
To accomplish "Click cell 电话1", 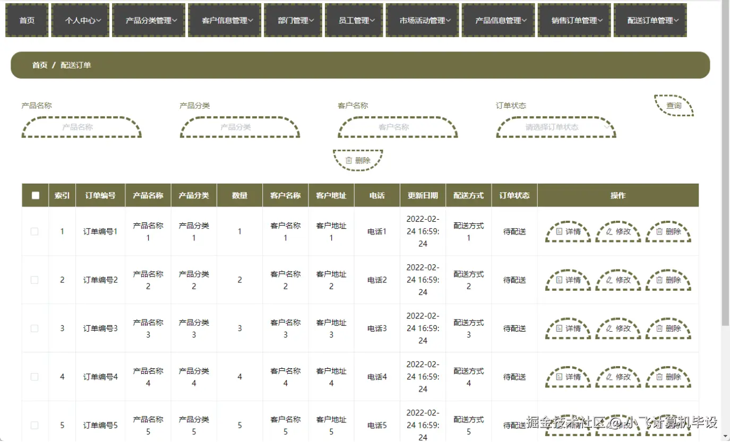I will coord(377,231).
